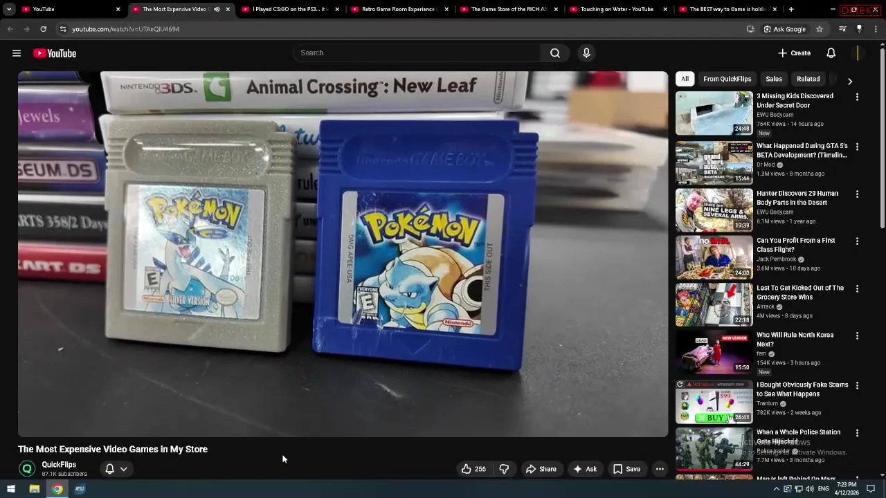Open 3 Missing Kids video thumbnail

pos(714,113)
